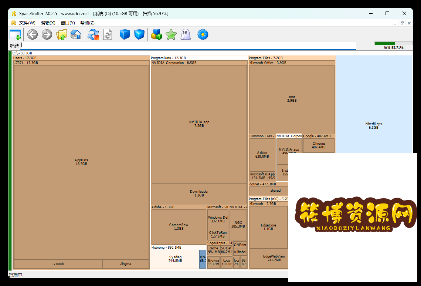The height and width of the screenshot is (286, 421).
Task: Click the second lighter blue cube icon
Action: (139, 35)
